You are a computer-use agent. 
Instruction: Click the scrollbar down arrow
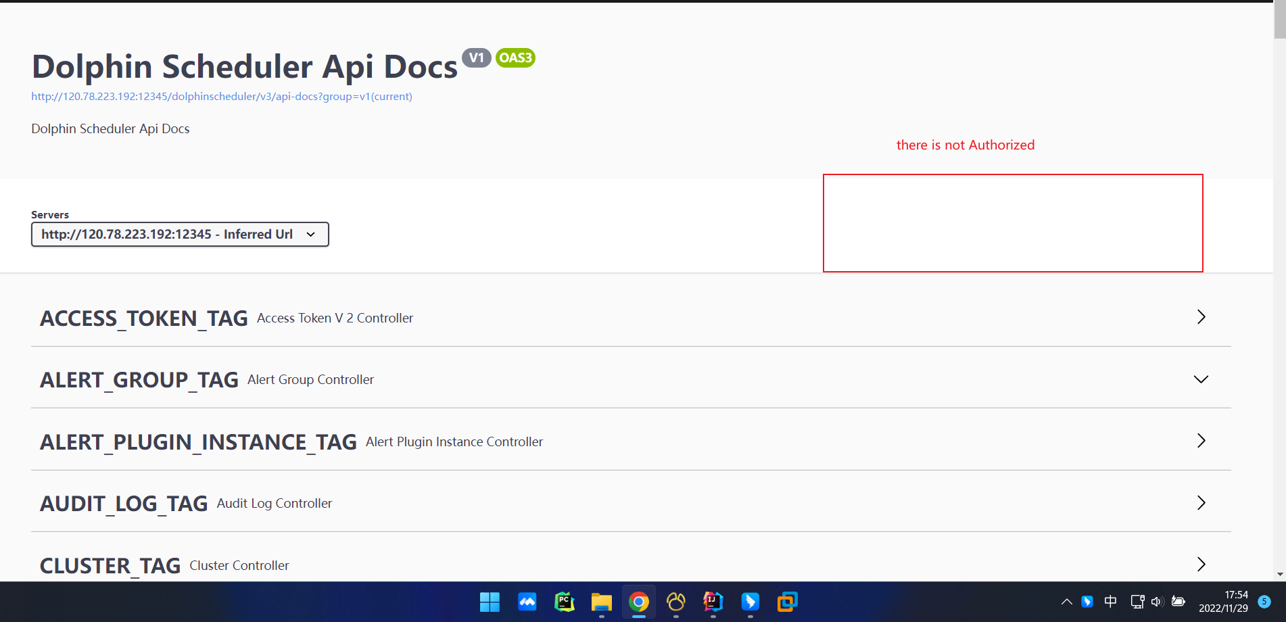[1279, 575]
